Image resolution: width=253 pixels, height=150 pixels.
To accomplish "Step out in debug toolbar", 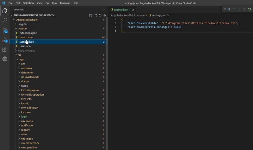I will coord(244,9).
